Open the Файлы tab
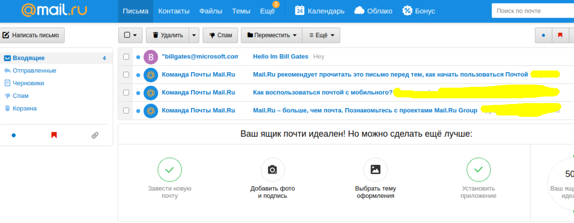The height and width of the screenshot is (223, 574). pyautogui.click(x=210, y=11)
